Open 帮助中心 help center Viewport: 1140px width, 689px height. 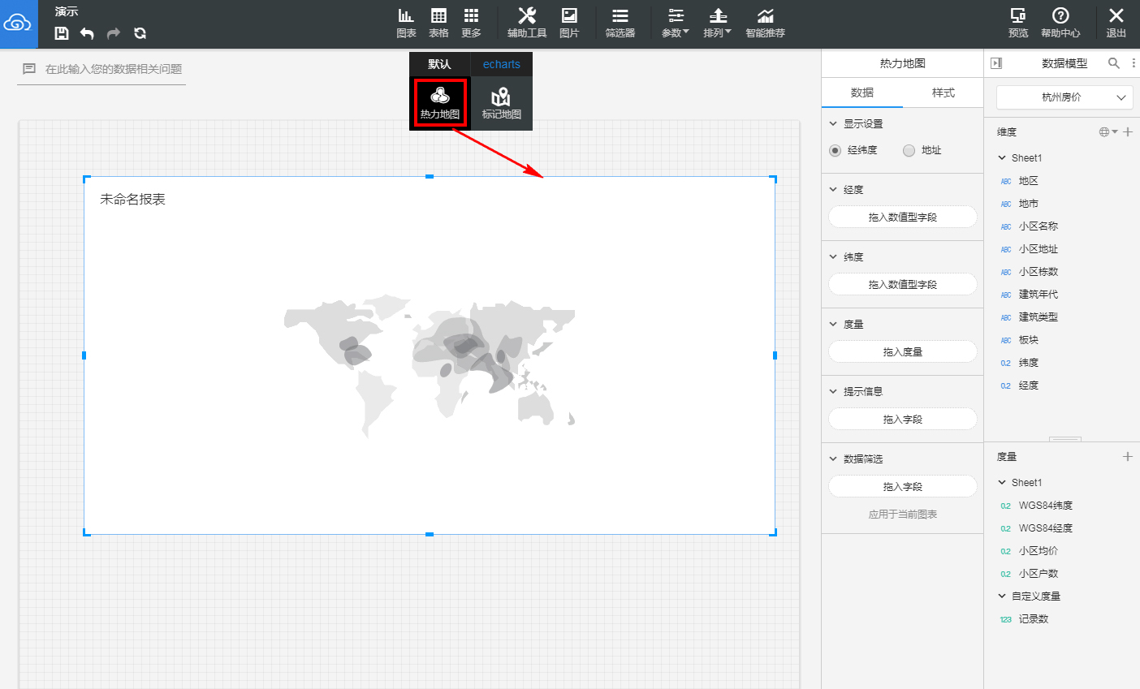click(x=1060, y=23)
